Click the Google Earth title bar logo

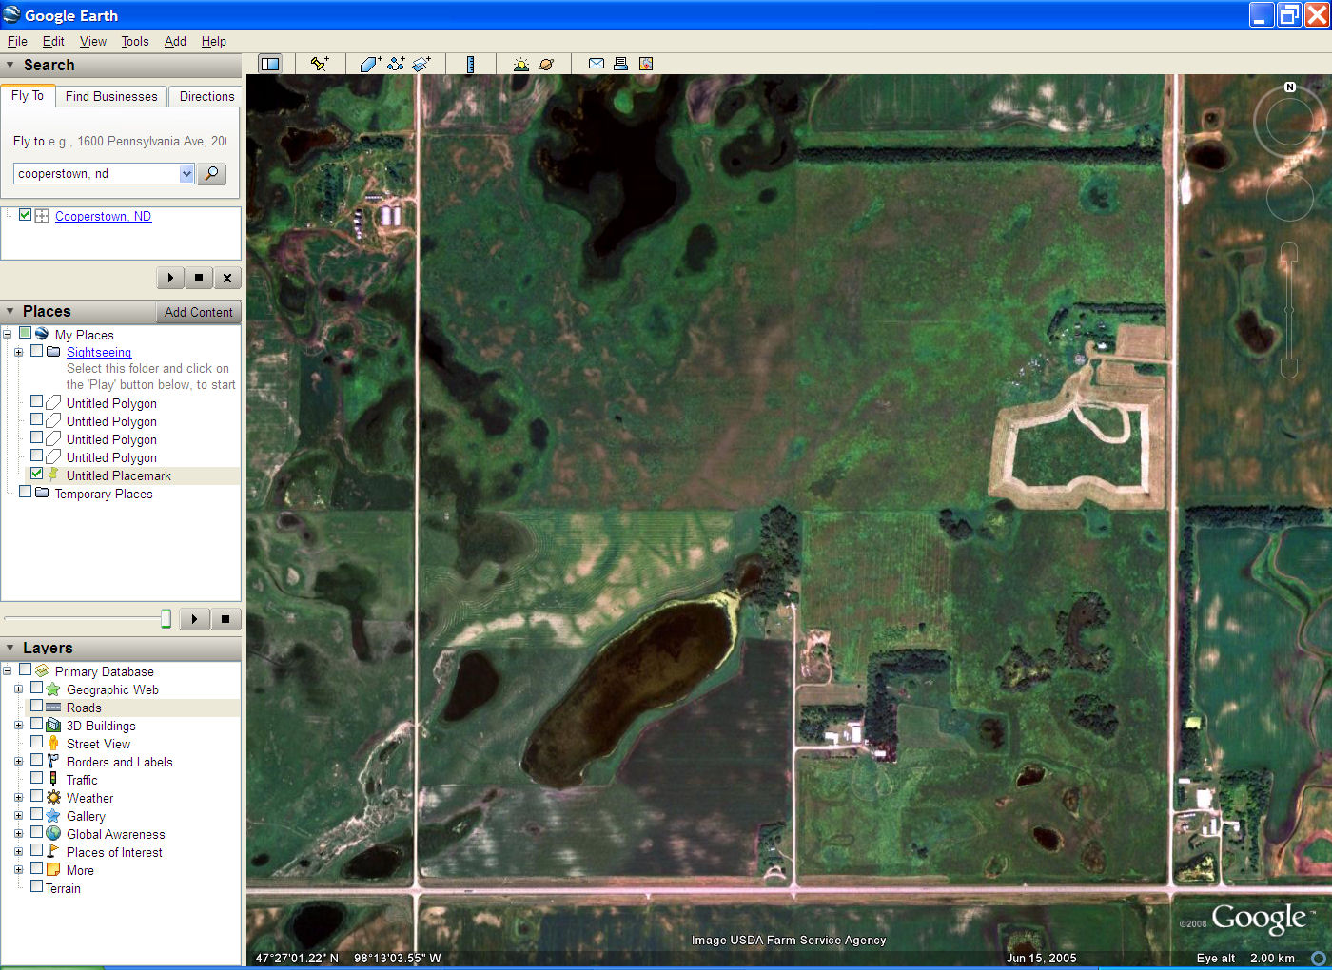tap(11, 14)
